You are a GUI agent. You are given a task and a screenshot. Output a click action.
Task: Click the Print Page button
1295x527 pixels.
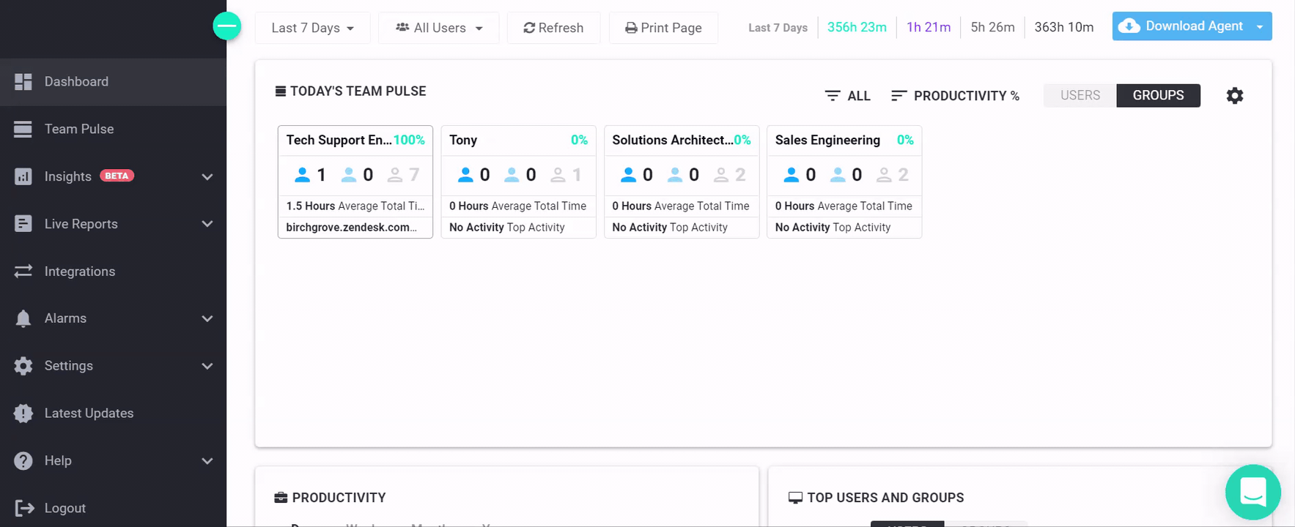pyautogui.click(x=663, y=28)
